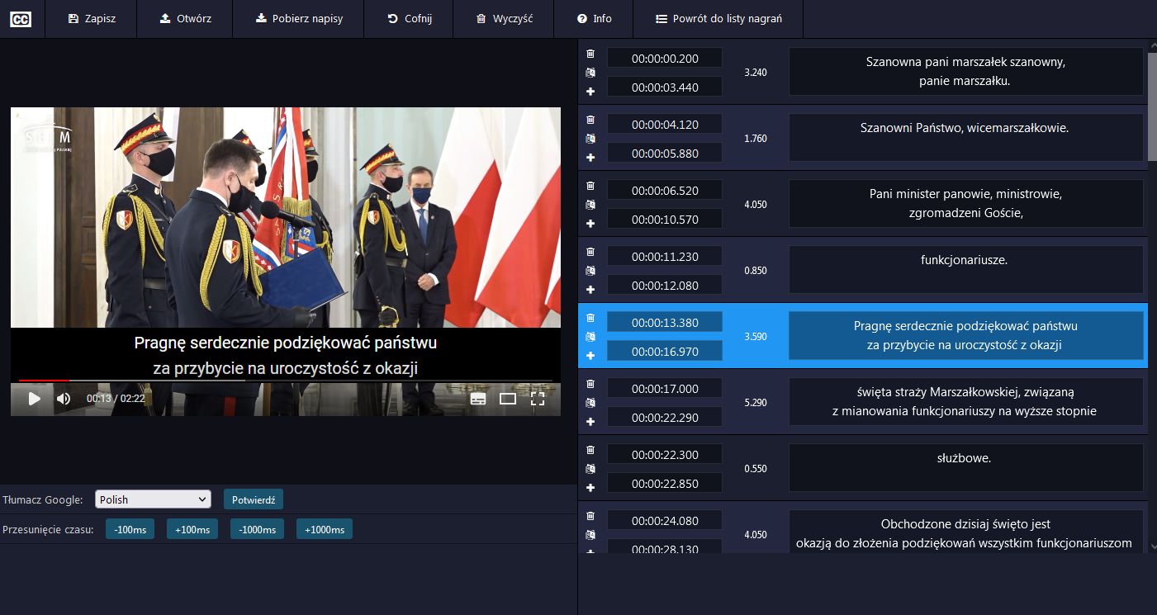Delete the 'święta straży Marszałkowskiej' subtitle
The height and width of the screenshot is (615, 1157).
pos(590,384)
